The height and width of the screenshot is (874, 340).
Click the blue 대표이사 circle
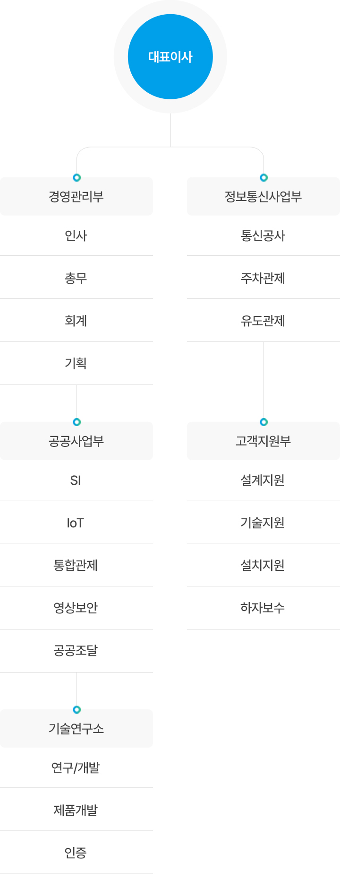[170, 57]
